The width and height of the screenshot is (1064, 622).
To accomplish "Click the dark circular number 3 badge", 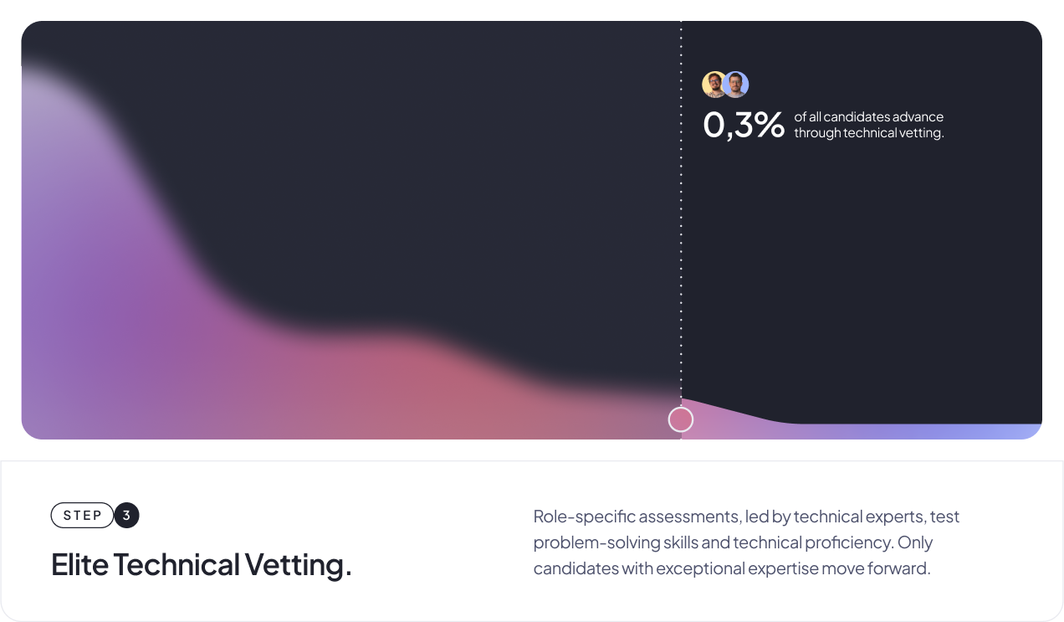I will tap(126, 516).
